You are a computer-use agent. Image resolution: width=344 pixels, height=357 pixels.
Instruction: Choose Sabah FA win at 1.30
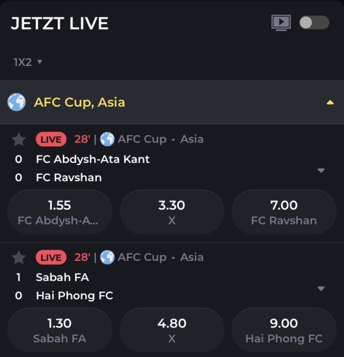coord(59,330)
